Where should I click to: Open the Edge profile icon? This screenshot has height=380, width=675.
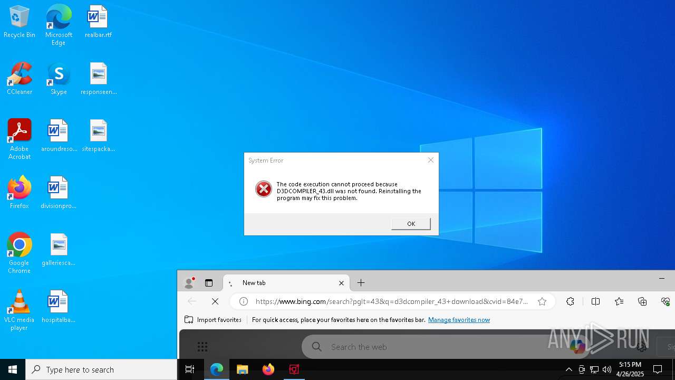(x=189, y=283)
